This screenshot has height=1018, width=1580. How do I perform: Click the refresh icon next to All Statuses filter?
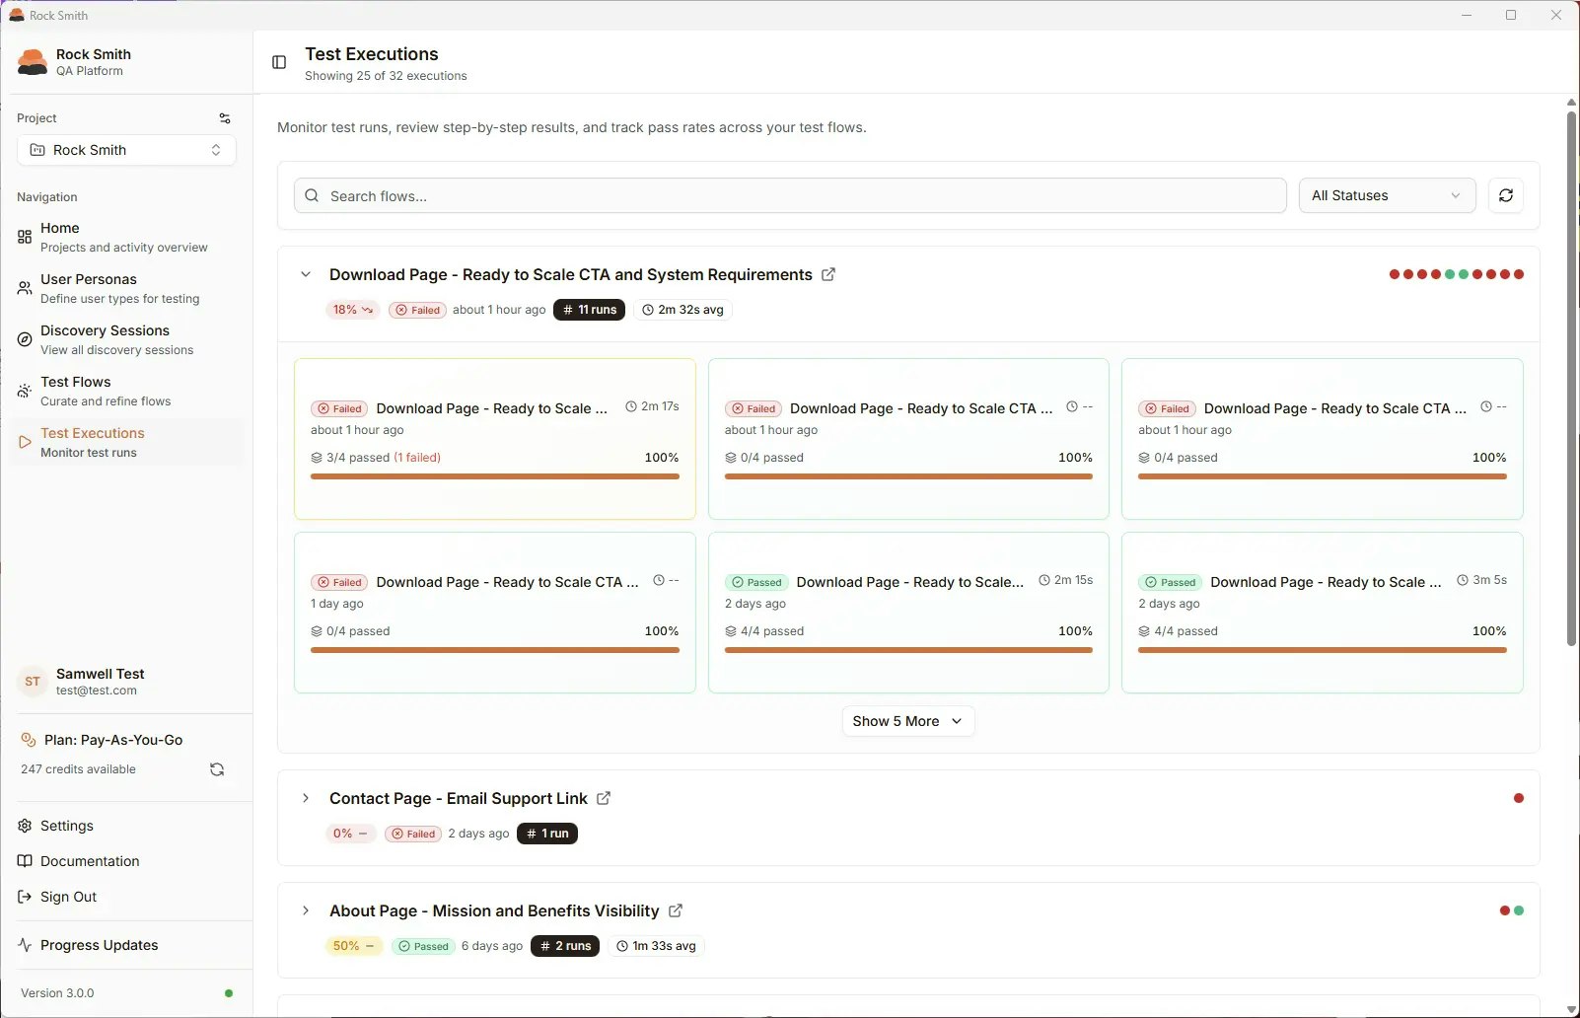click(1506, 195)
